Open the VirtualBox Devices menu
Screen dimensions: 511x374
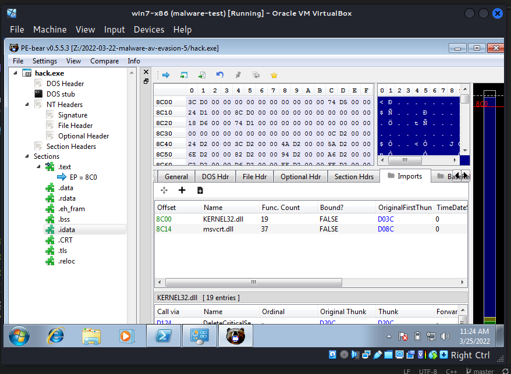149,29
